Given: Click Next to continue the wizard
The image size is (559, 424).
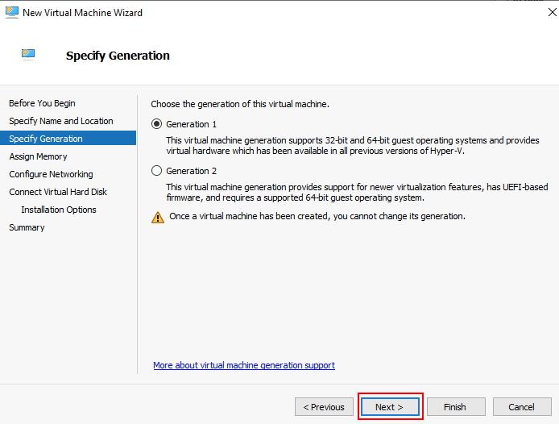Looking at the screenshot, I should click(x=390, y=407).
